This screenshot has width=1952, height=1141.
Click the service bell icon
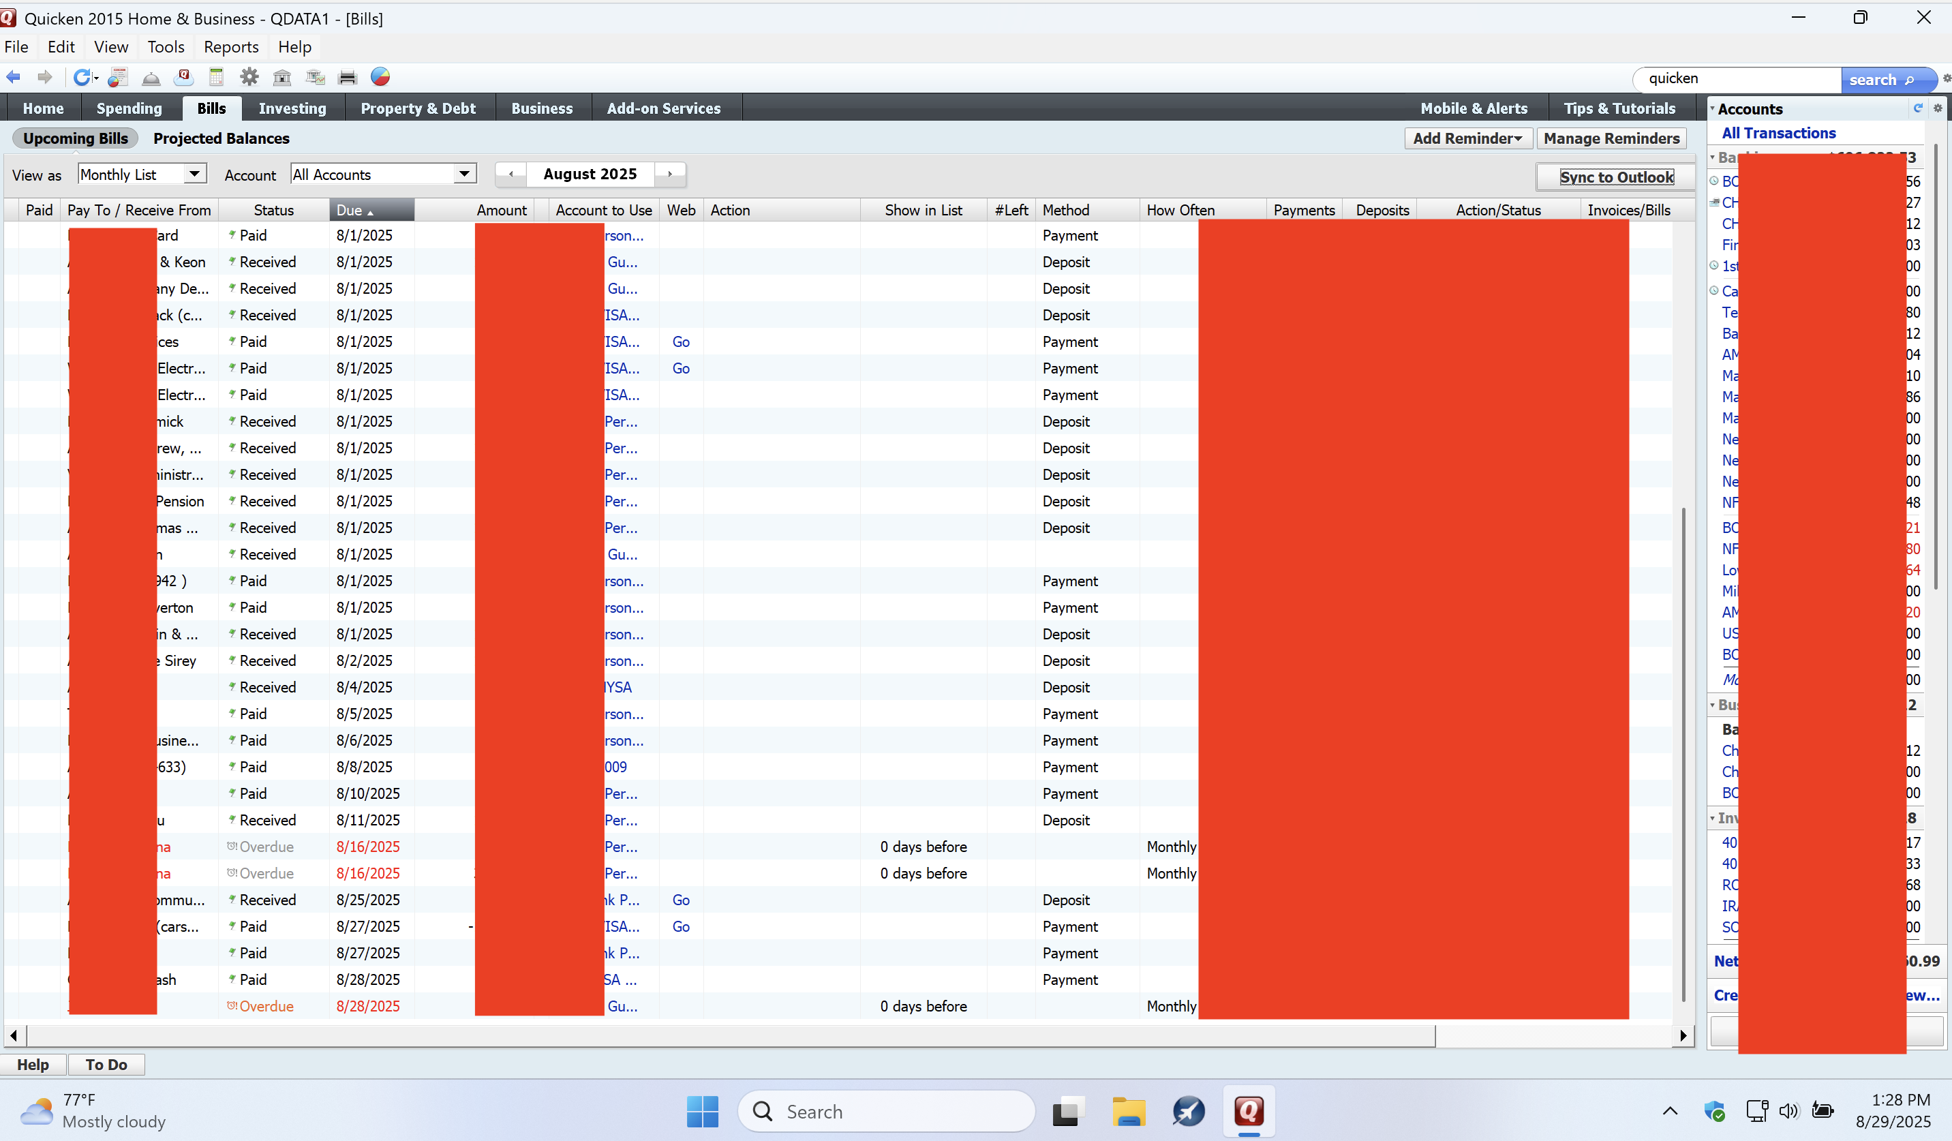(x=151, y=78)
